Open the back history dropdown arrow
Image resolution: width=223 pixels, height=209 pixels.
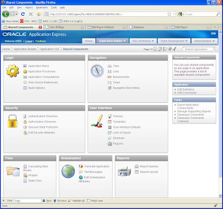[x=17, y=14]
